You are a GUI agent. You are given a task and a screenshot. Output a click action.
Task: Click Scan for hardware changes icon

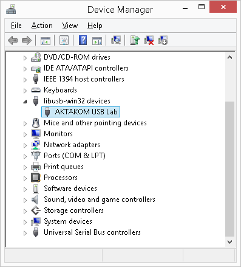116,40
